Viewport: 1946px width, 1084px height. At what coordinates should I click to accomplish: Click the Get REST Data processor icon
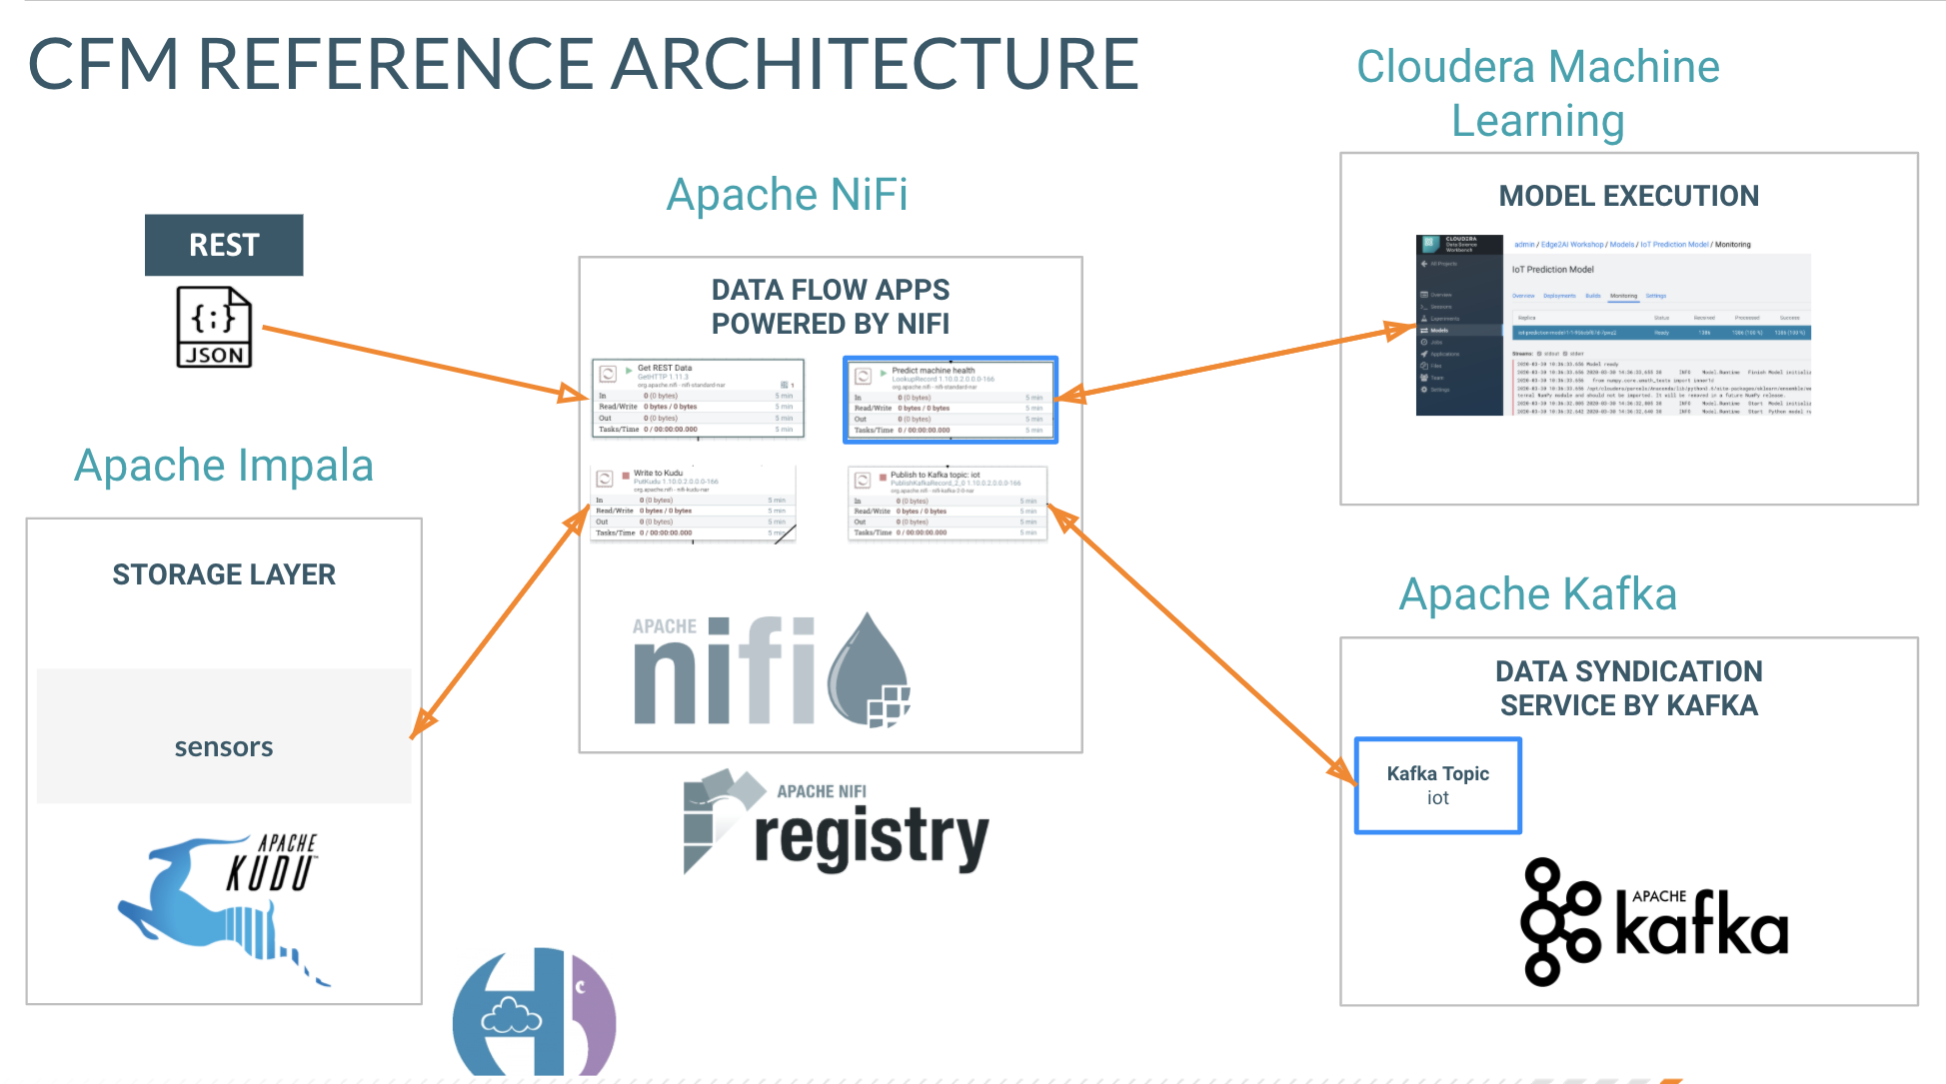607,374
